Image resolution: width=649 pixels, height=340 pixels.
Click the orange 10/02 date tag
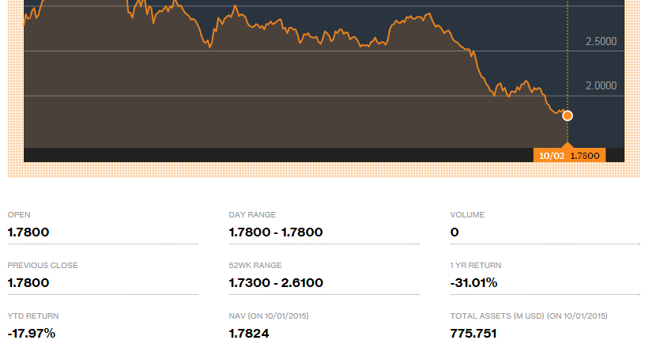552,156
